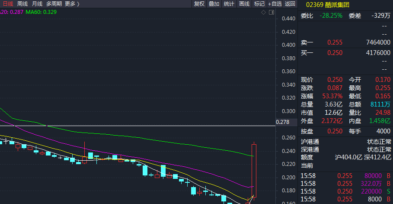The image size is (393, 204).
Task: Open the 复权 price adjustment menu
Action: [x=199, y=4]
